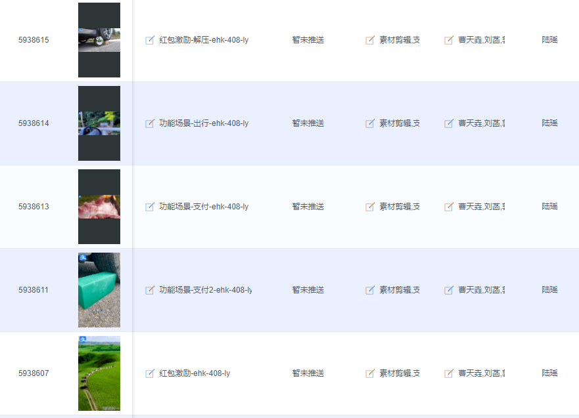Select ID text 5938607

coord(34,373)
